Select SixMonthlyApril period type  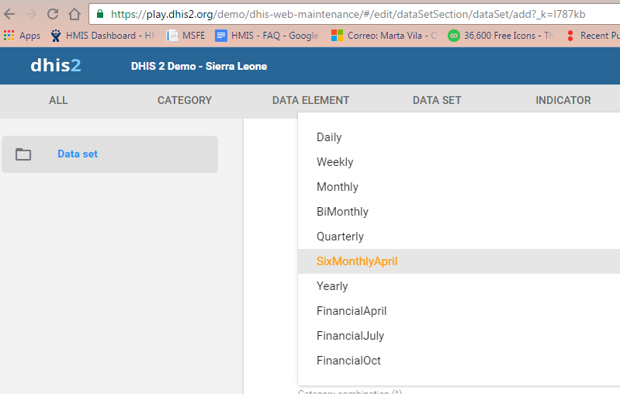click(459, 261)
